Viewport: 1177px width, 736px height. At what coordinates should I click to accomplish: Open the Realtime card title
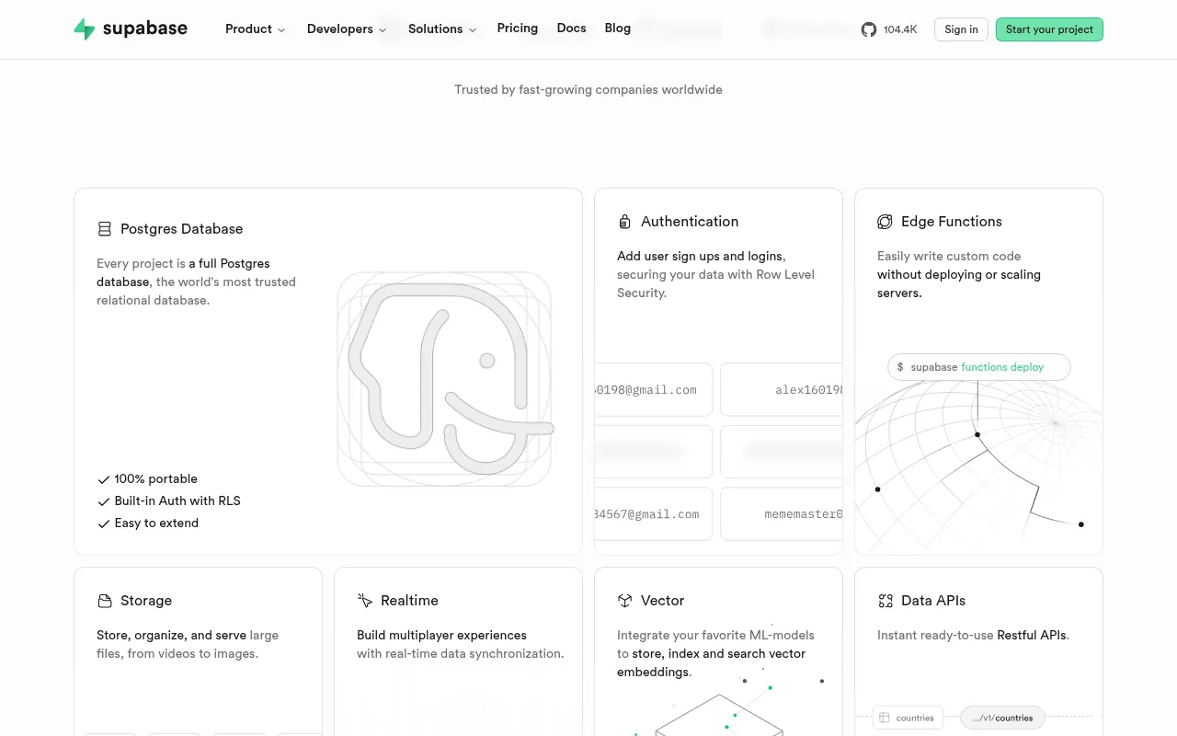point(409,601)
